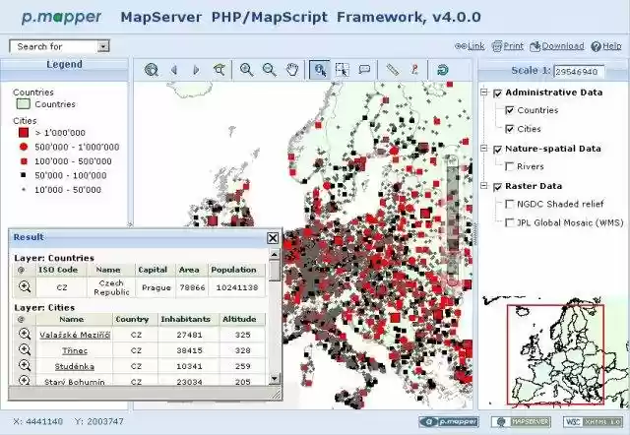
Task: Collapse the Raster Data tree group
Action: tap(484, 186)
